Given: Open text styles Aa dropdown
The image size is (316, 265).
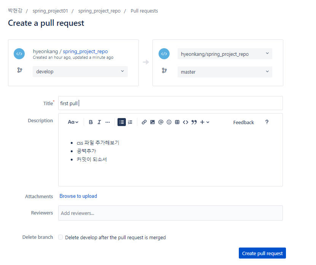Looking at the screenshot, I should coord(73,122).
